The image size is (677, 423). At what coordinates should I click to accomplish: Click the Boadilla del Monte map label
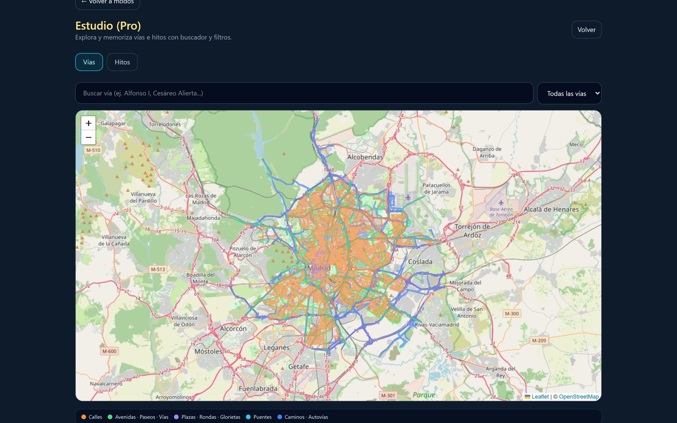tap(201, 278)
